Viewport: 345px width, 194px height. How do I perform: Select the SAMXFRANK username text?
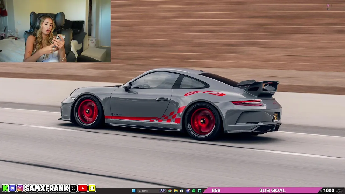47,188
